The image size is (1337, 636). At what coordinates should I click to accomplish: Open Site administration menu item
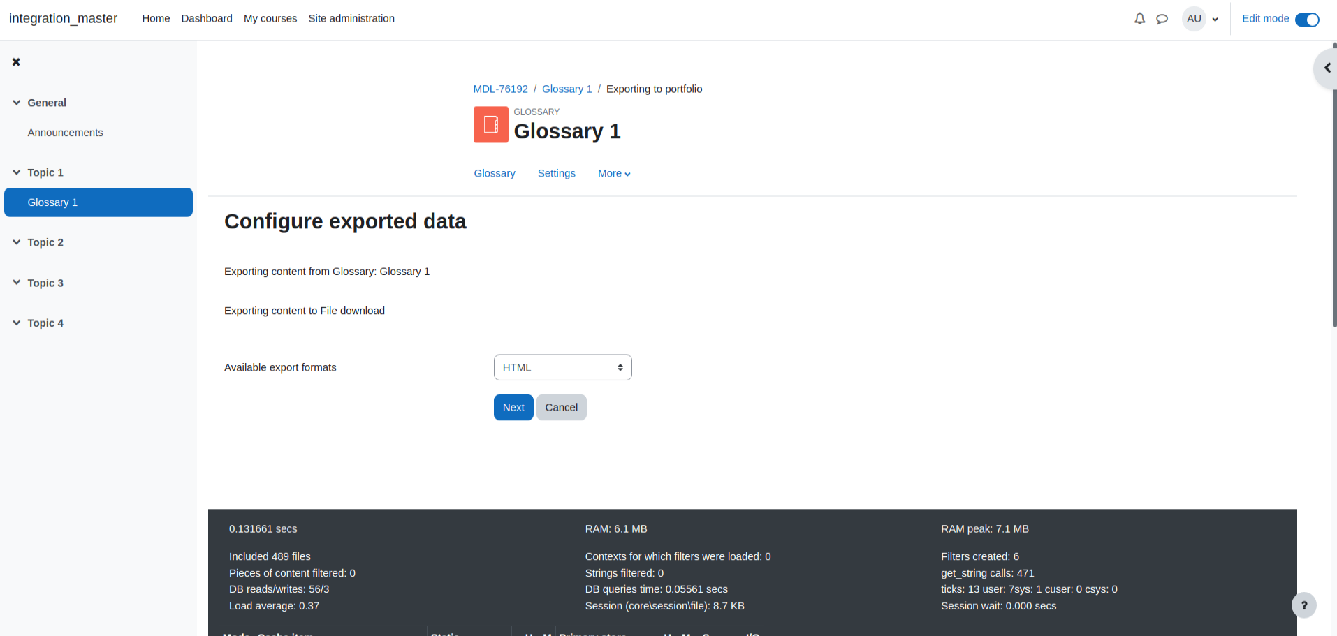(351, 19)
